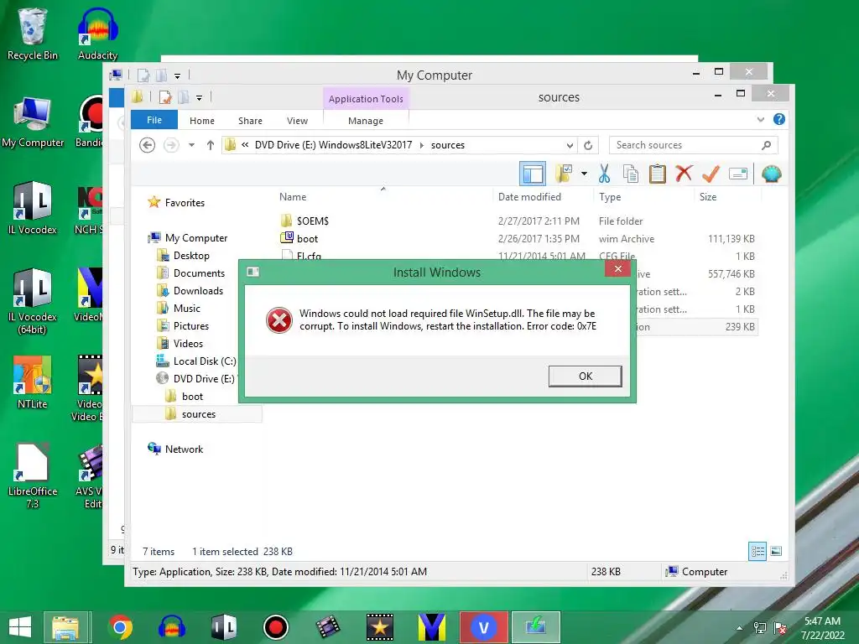
Task: Click the Classic Shell seashell icon
Action: pos(772,174)
